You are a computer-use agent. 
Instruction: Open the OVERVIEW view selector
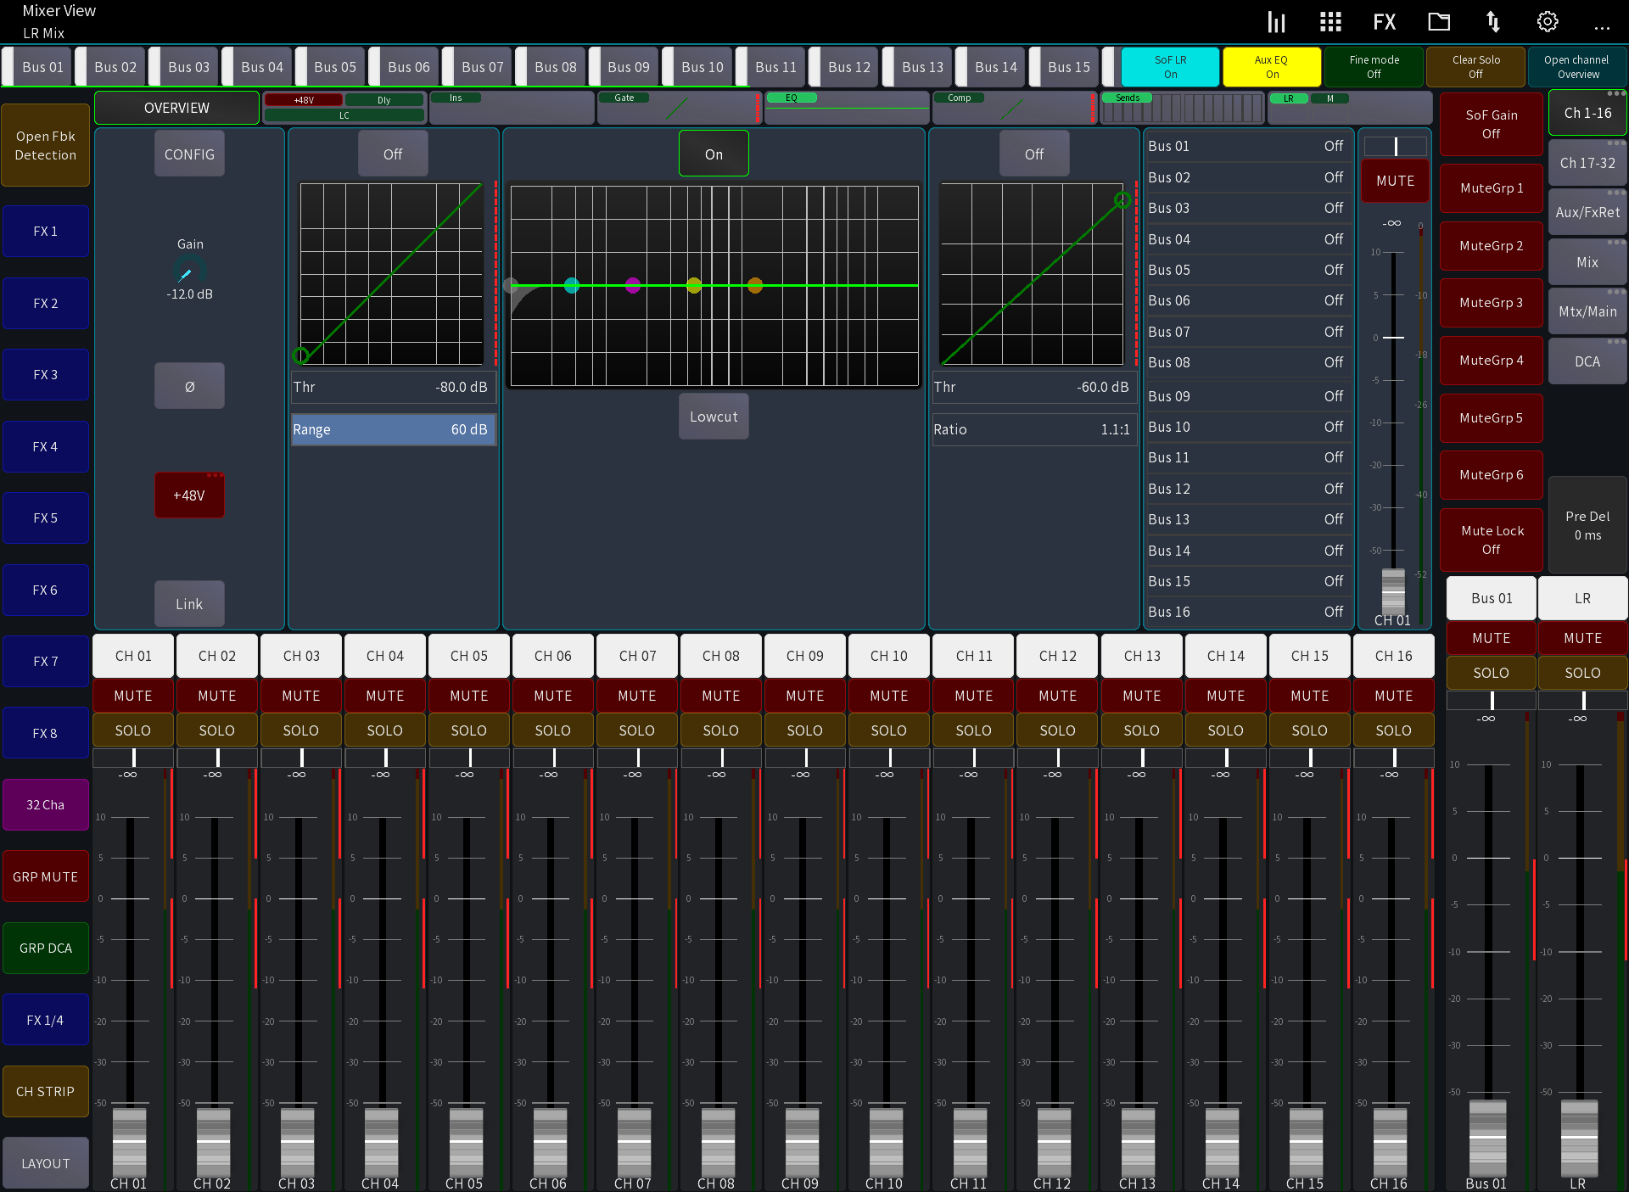point(176,107)
